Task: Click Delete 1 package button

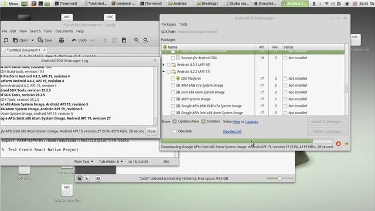Action: pyautogui.click(x=328, y=131)
